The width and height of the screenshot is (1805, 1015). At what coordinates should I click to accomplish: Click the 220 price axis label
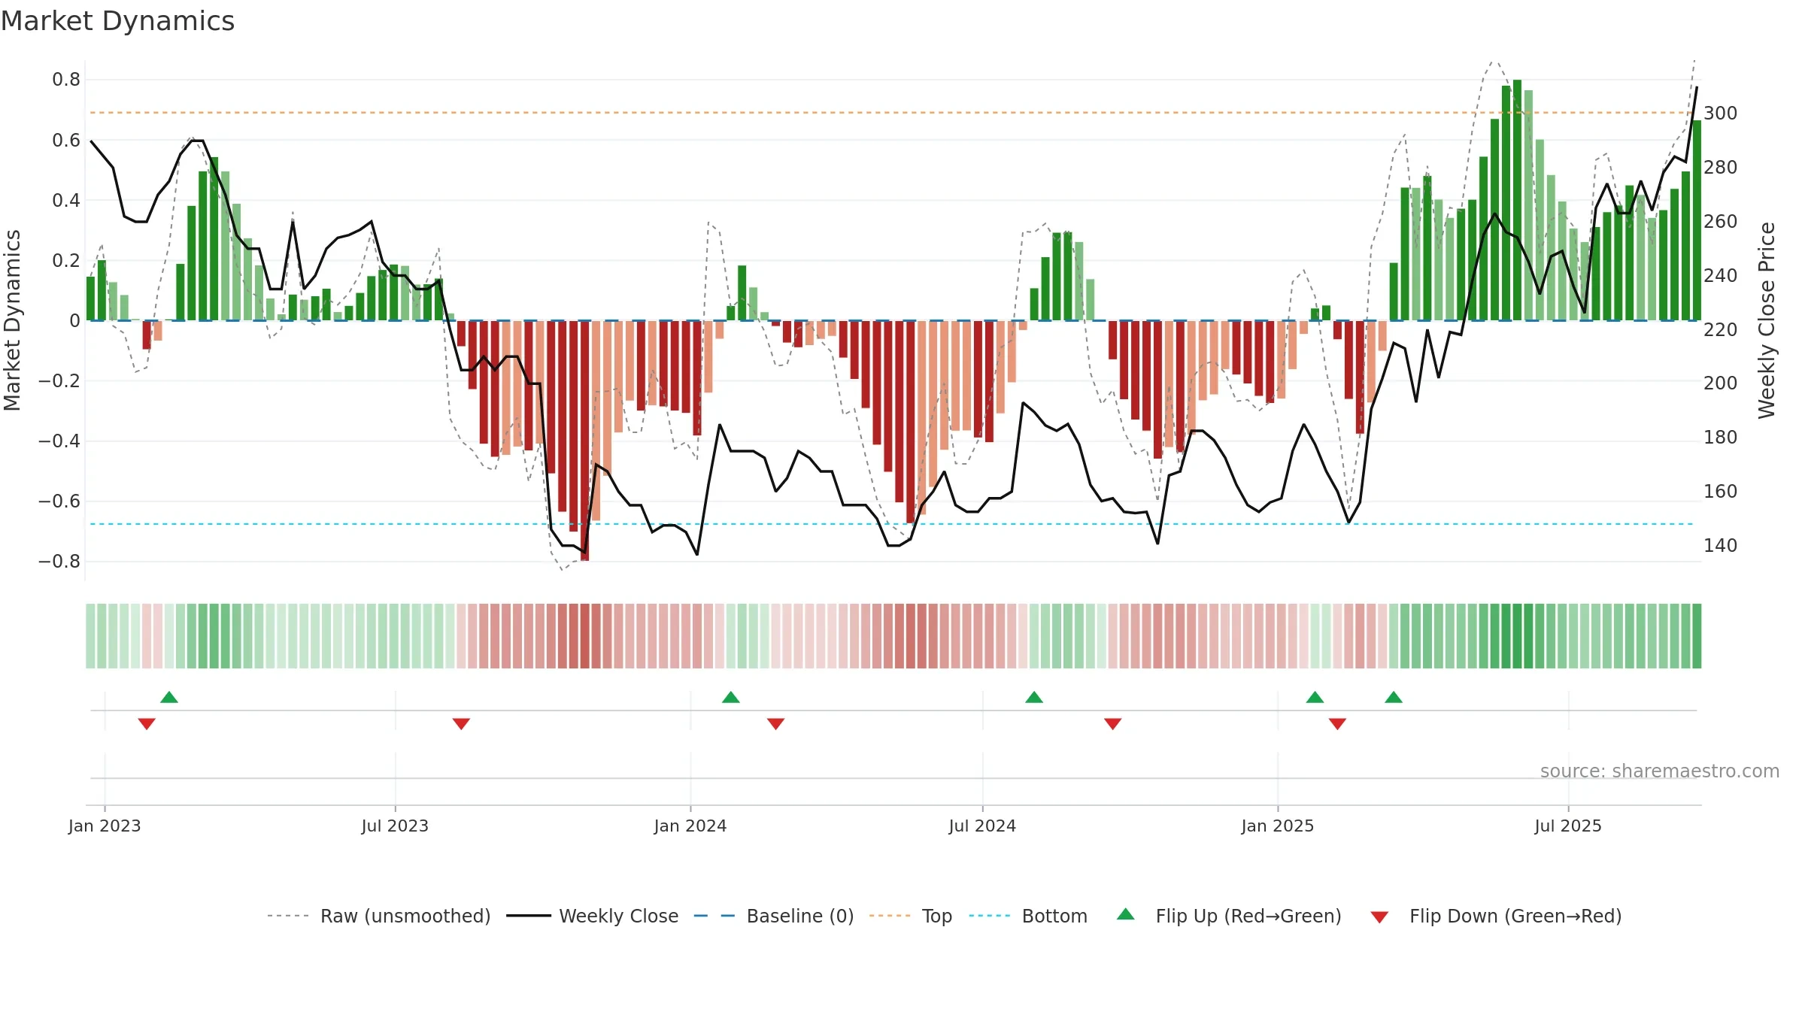(1721, 329)
